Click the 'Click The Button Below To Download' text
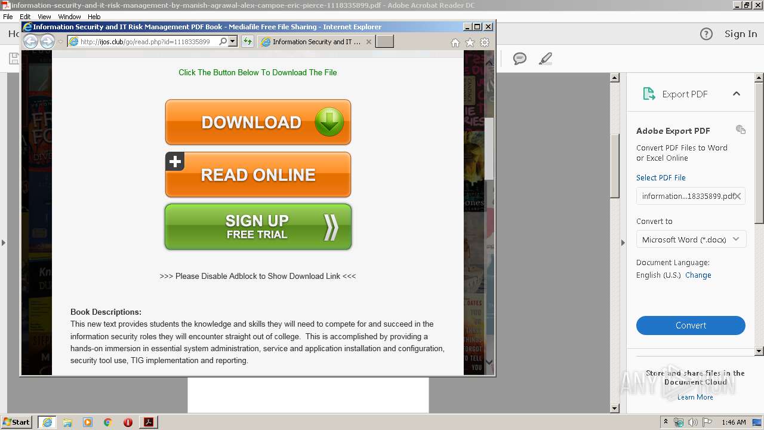The height and width of the screenshot is (430, 764). pyautogui.click(x=258, y=72)
